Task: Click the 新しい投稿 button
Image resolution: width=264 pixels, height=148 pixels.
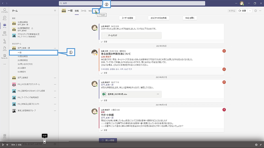Action: point(108,140)
